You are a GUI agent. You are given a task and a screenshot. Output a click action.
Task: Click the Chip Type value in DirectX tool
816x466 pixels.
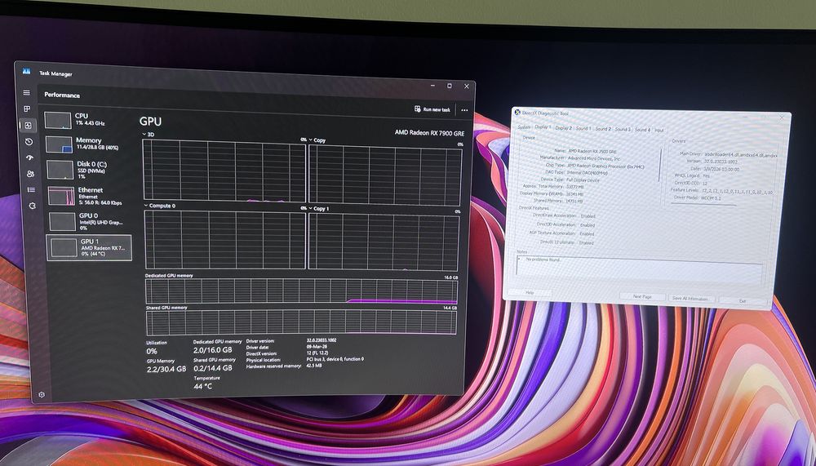pos(605,165)
